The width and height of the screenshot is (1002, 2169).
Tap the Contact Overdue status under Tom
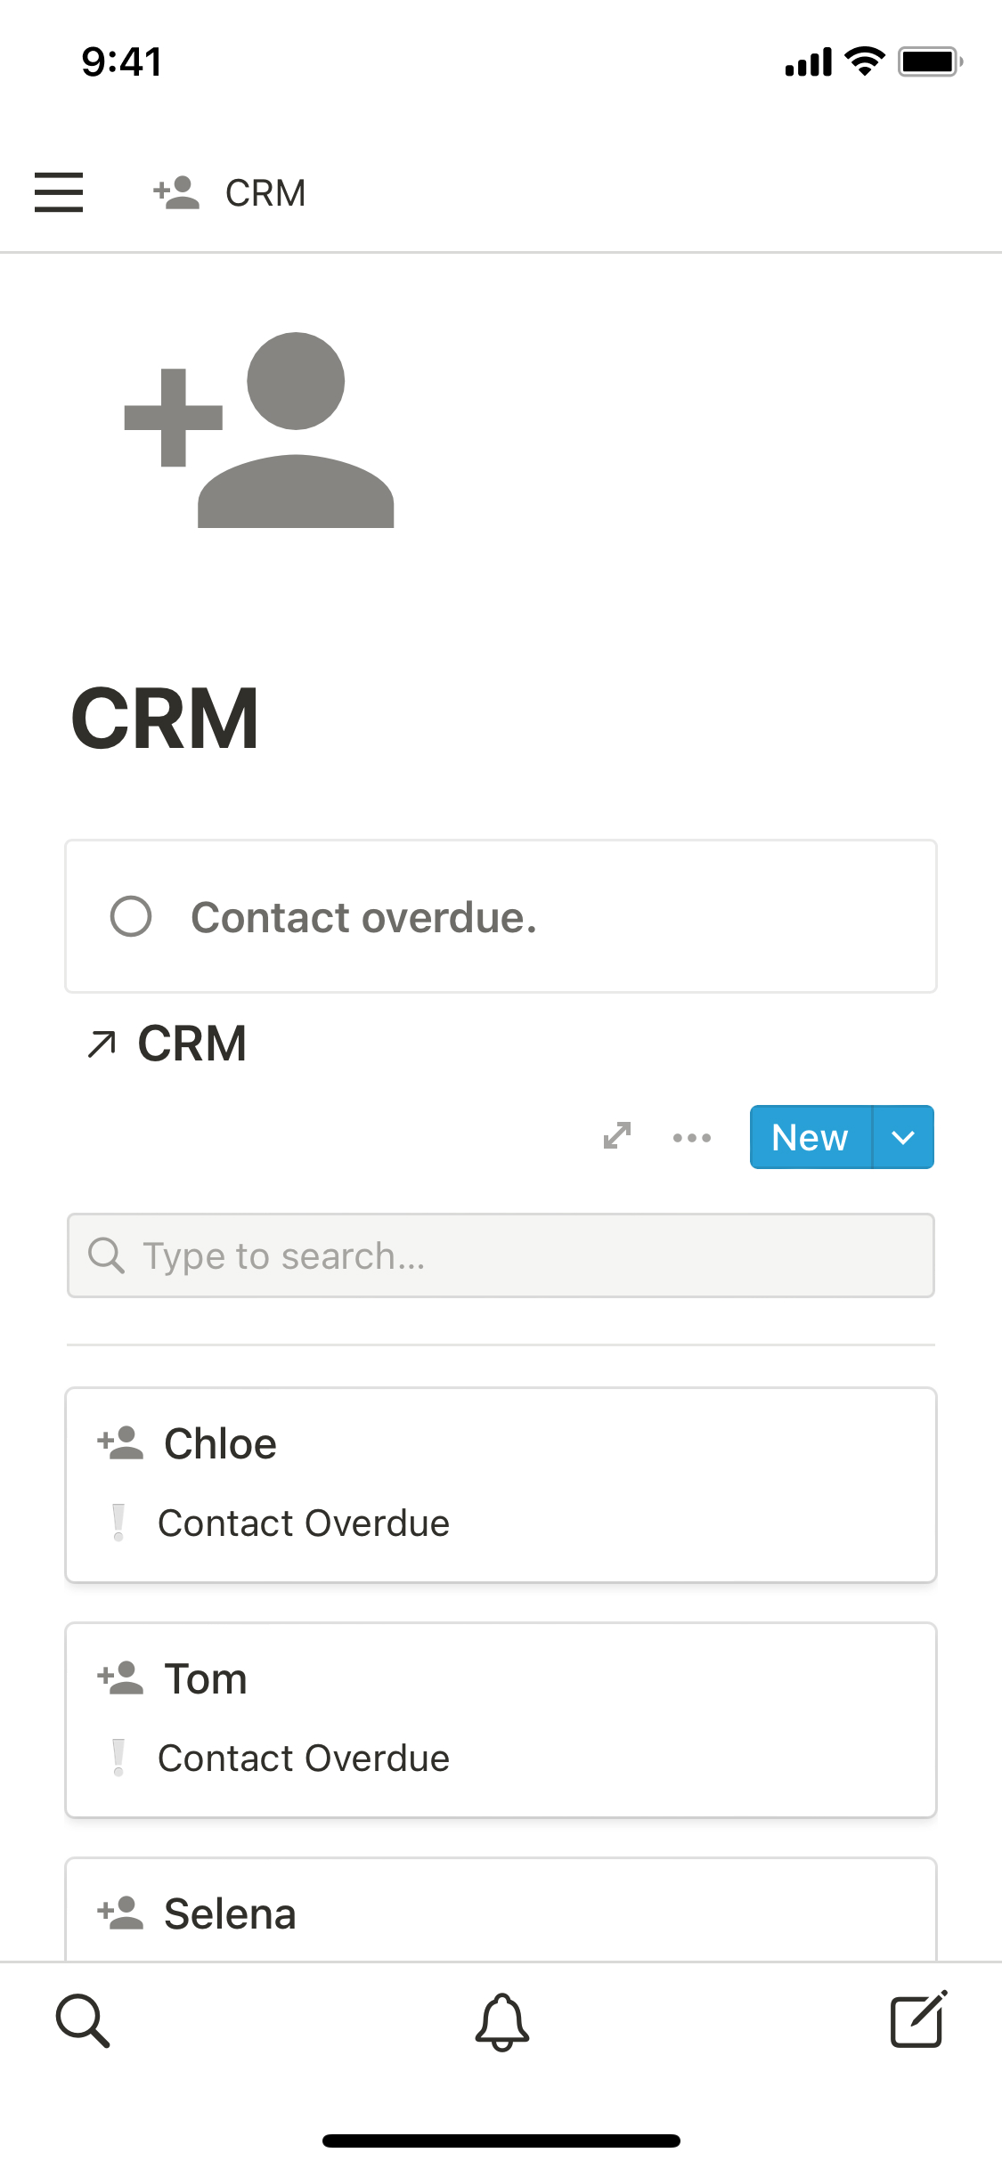[303, 1758]
